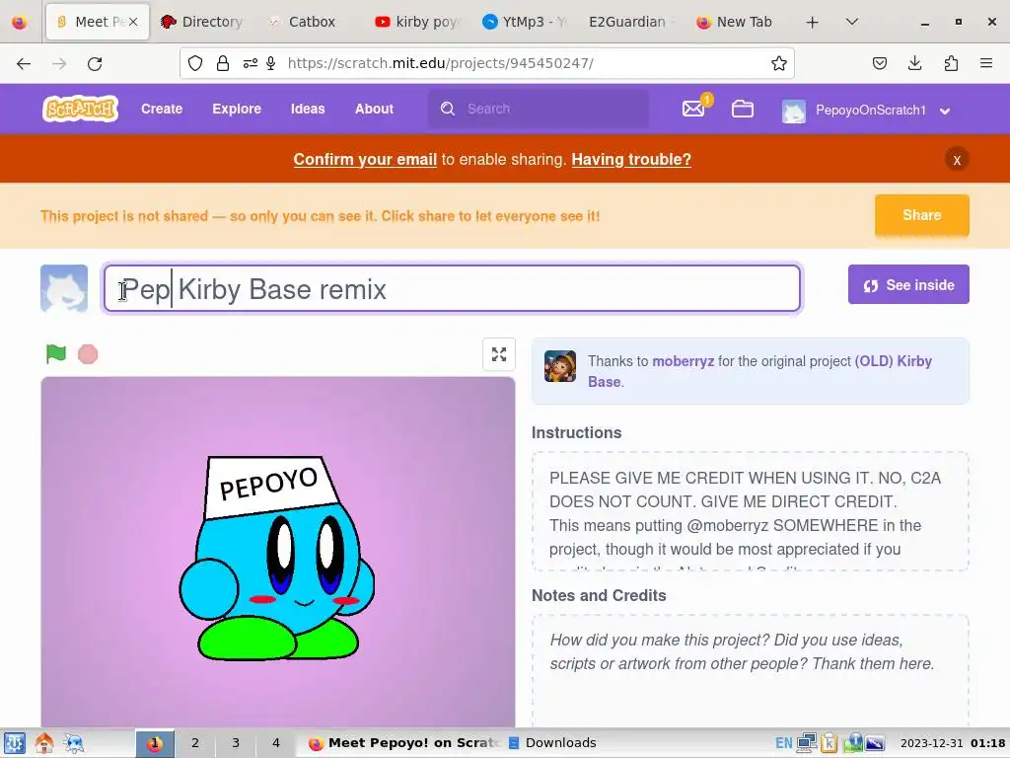
Task: Open the messages envelope icon
Action: pyautogui.click(x=693, y=109)
